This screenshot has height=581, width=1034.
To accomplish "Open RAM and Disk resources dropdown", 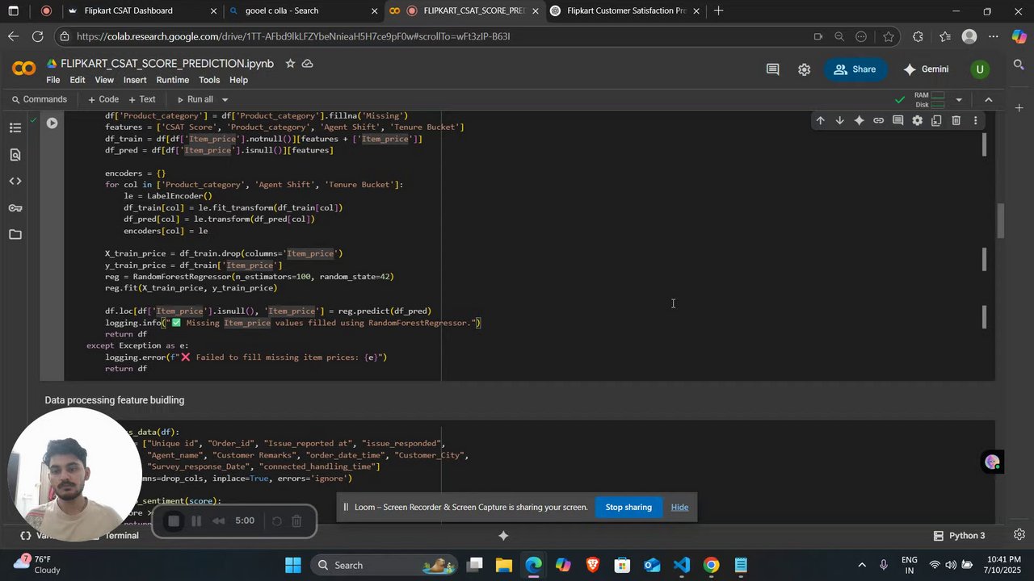I will pyautogui.click(x=959, y=100).
